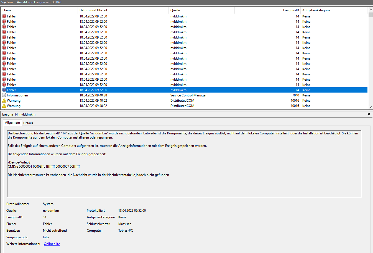Click the Aufgabenkategorie column header
Viewport: 373px width, 253px height.
333,10
